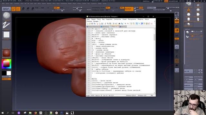The image size is (206, 115).
Task: Toggle eye visibility of first subtool
Action: [x=201, y=31]
